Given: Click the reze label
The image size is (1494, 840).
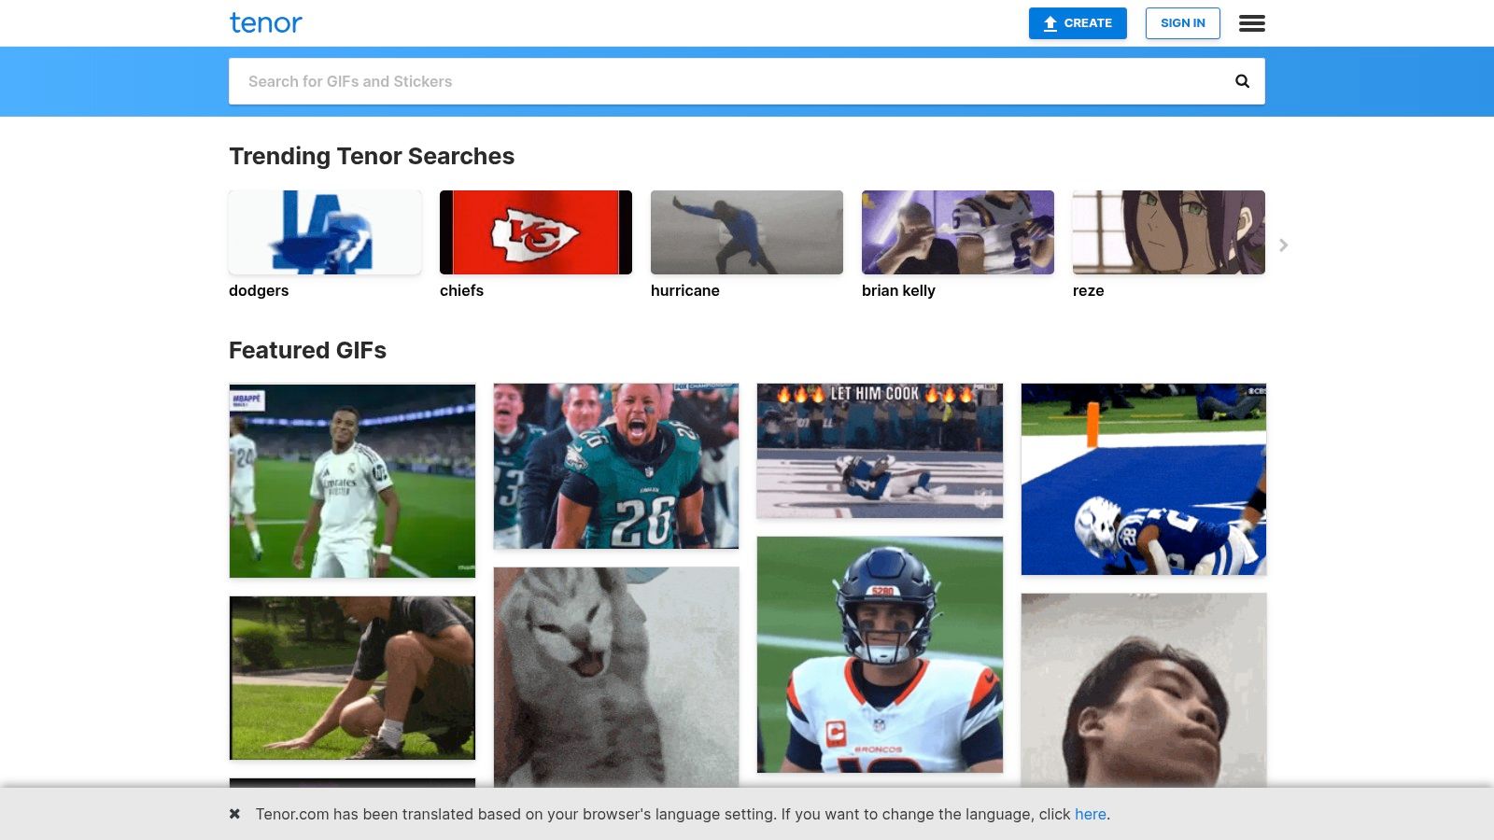Looking at the screenshot, I should point(1088,290).
